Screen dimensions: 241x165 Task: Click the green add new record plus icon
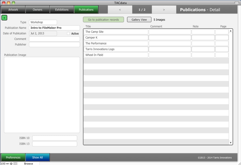[4, 18]
